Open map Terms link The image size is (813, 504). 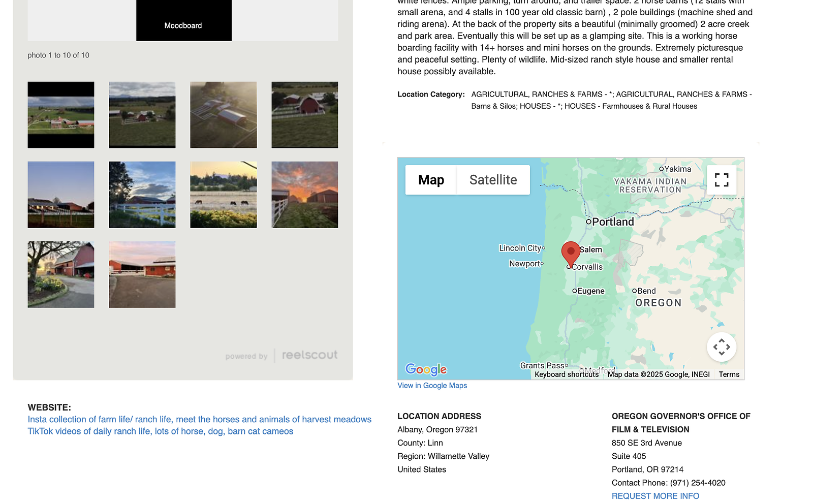point(729,374)
